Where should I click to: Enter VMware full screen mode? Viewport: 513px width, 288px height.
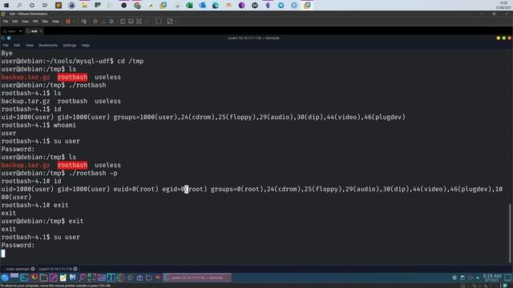(139, 22)
